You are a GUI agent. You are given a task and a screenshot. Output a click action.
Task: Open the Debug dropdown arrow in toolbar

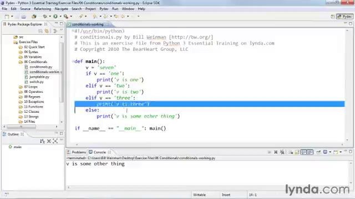tap(50, 17)
